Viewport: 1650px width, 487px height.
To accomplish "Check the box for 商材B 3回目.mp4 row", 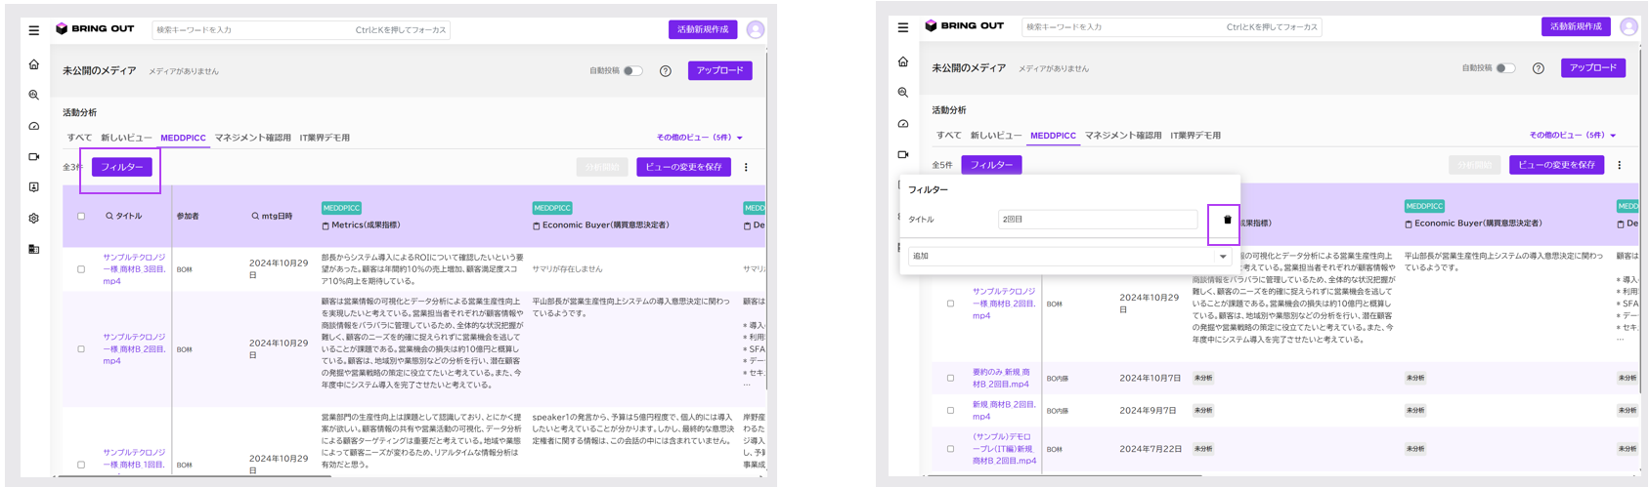I will click(x=81, y=269).
